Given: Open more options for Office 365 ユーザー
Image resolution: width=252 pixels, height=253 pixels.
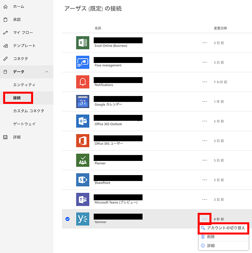Looking at the screenshot, I should point(204,141).
